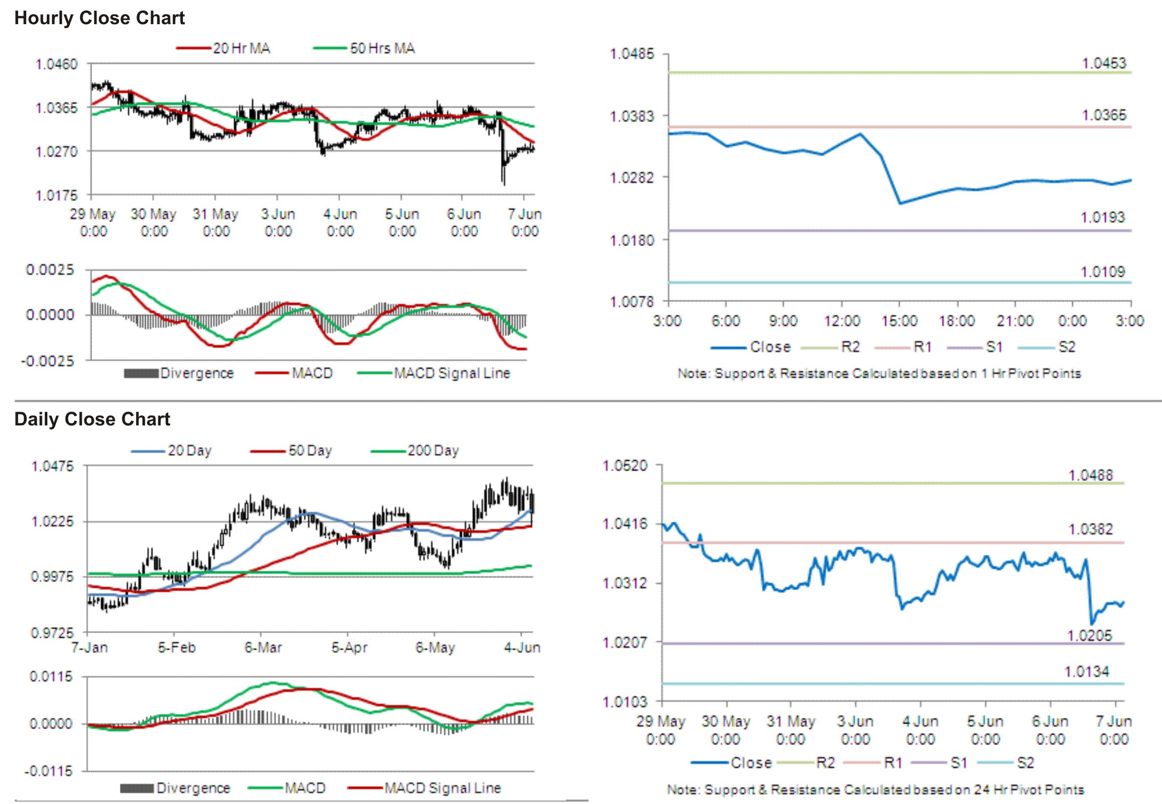This screenshot has width=1162, height=804.
Task: Click the 'R2' legend of hourly pivot chart
Action: click(x=830, y=347)
